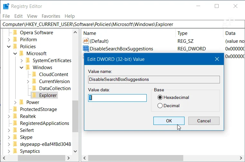Screen dimensions: 245x162
Task: Click the Explorer folder icon
Action: [34, 95]
